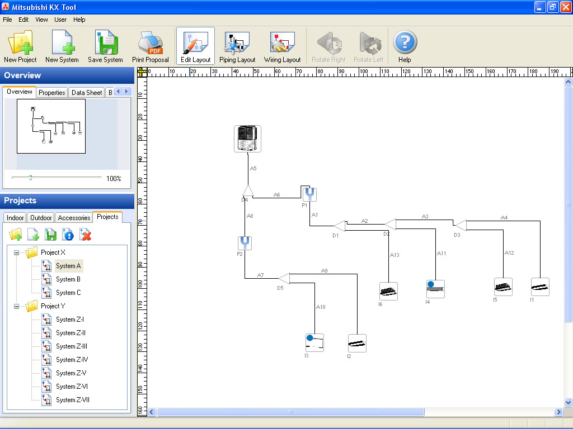Open the Accessories tab
The width and height of the screenshot is (573, 429).
point(74,218)
